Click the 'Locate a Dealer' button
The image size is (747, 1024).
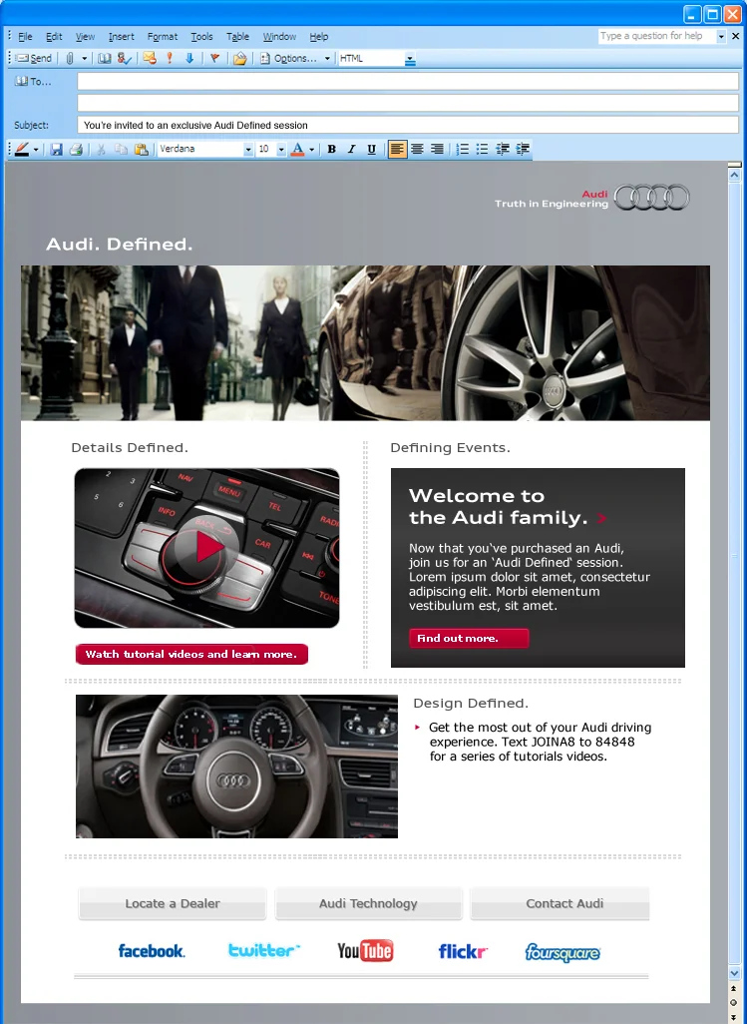click(x=173, y=904)
